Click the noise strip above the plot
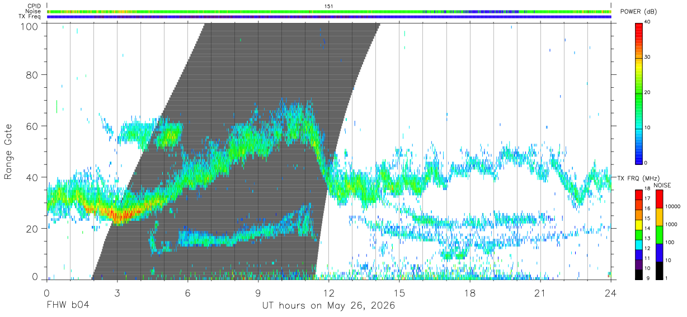The height and width of the screenshot is (317, 687). (x=329, y=11)
